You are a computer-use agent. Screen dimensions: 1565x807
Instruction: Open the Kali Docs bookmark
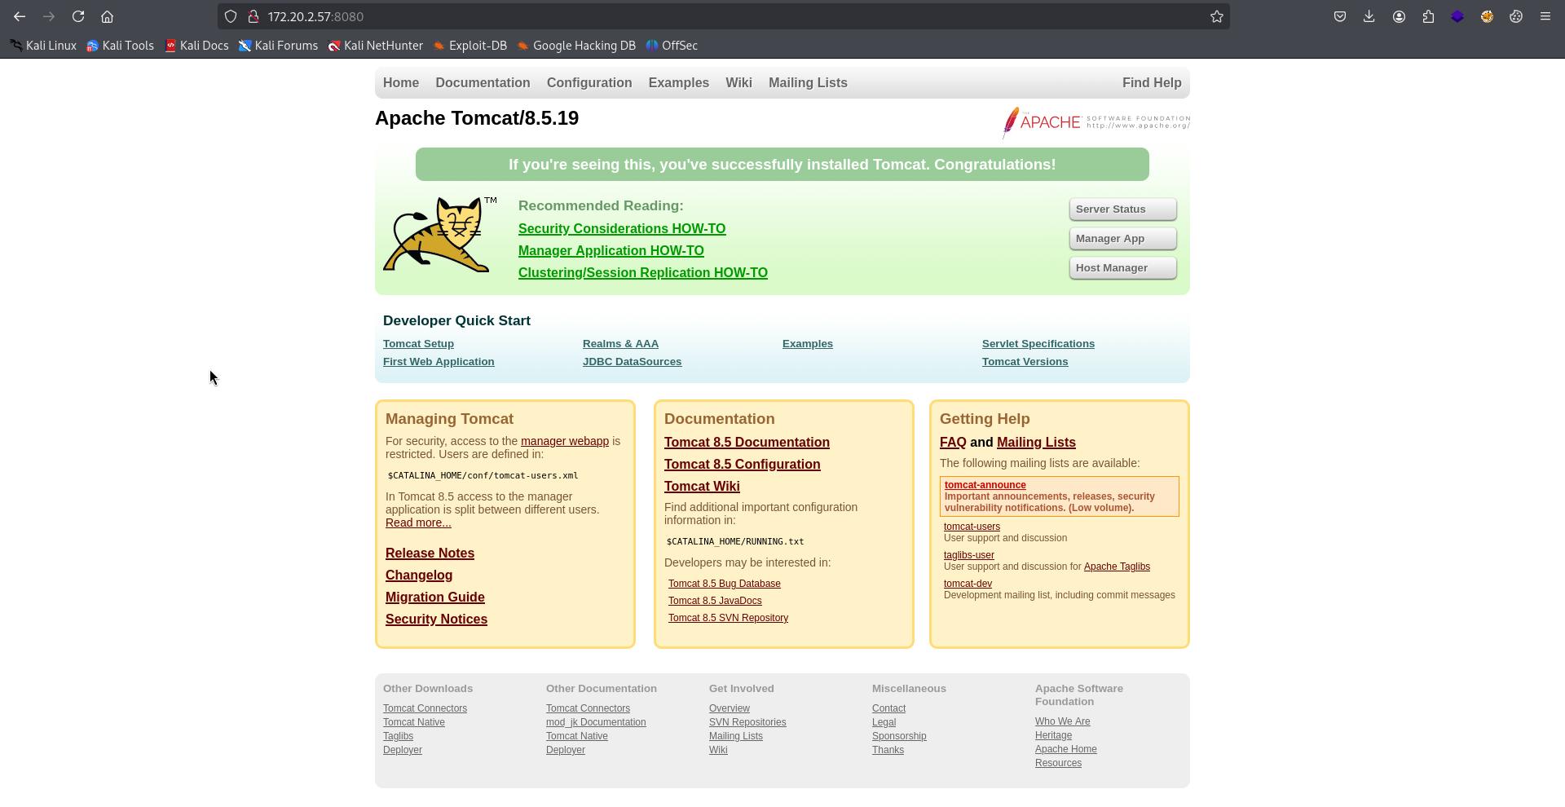[x=196, y=46]
